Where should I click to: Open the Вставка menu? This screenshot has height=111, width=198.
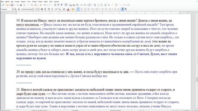[17, 2]
